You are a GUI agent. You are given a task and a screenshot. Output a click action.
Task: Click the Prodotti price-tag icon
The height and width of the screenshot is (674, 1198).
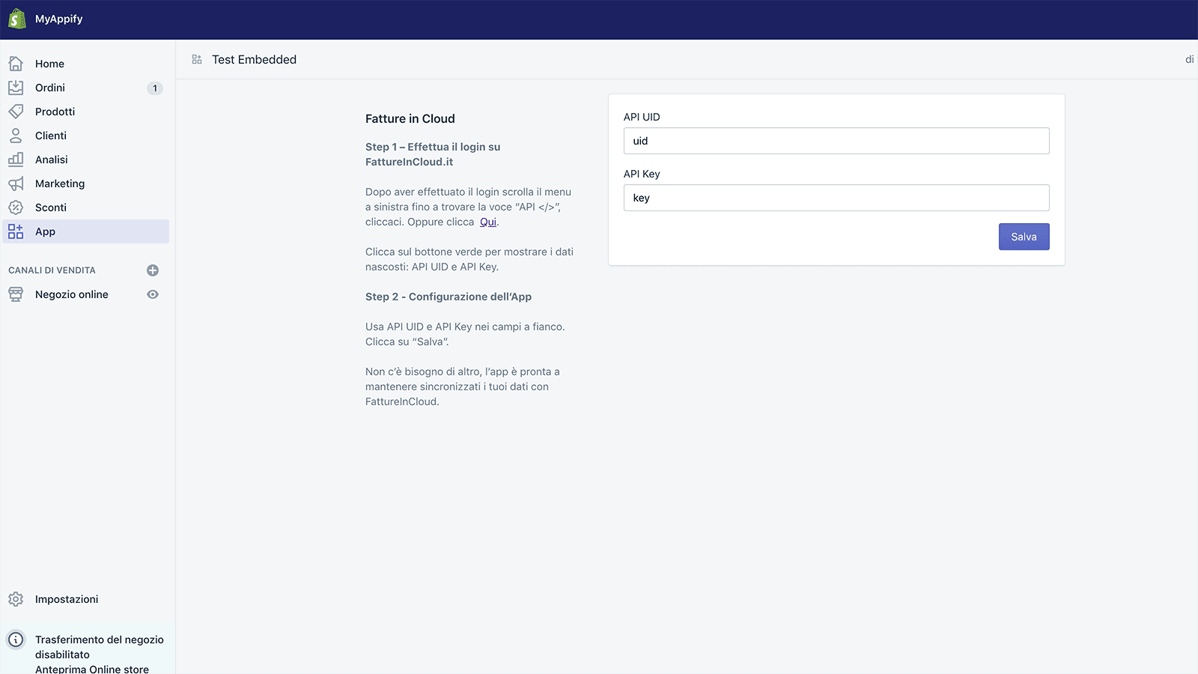coord(16,111)
